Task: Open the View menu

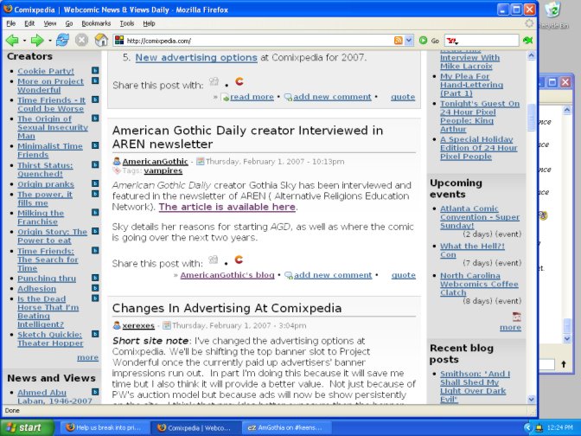Action: [49, 23]
